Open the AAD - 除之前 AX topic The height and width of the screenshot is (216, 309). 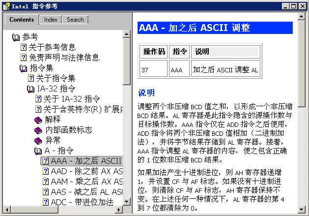coord(87,171)
